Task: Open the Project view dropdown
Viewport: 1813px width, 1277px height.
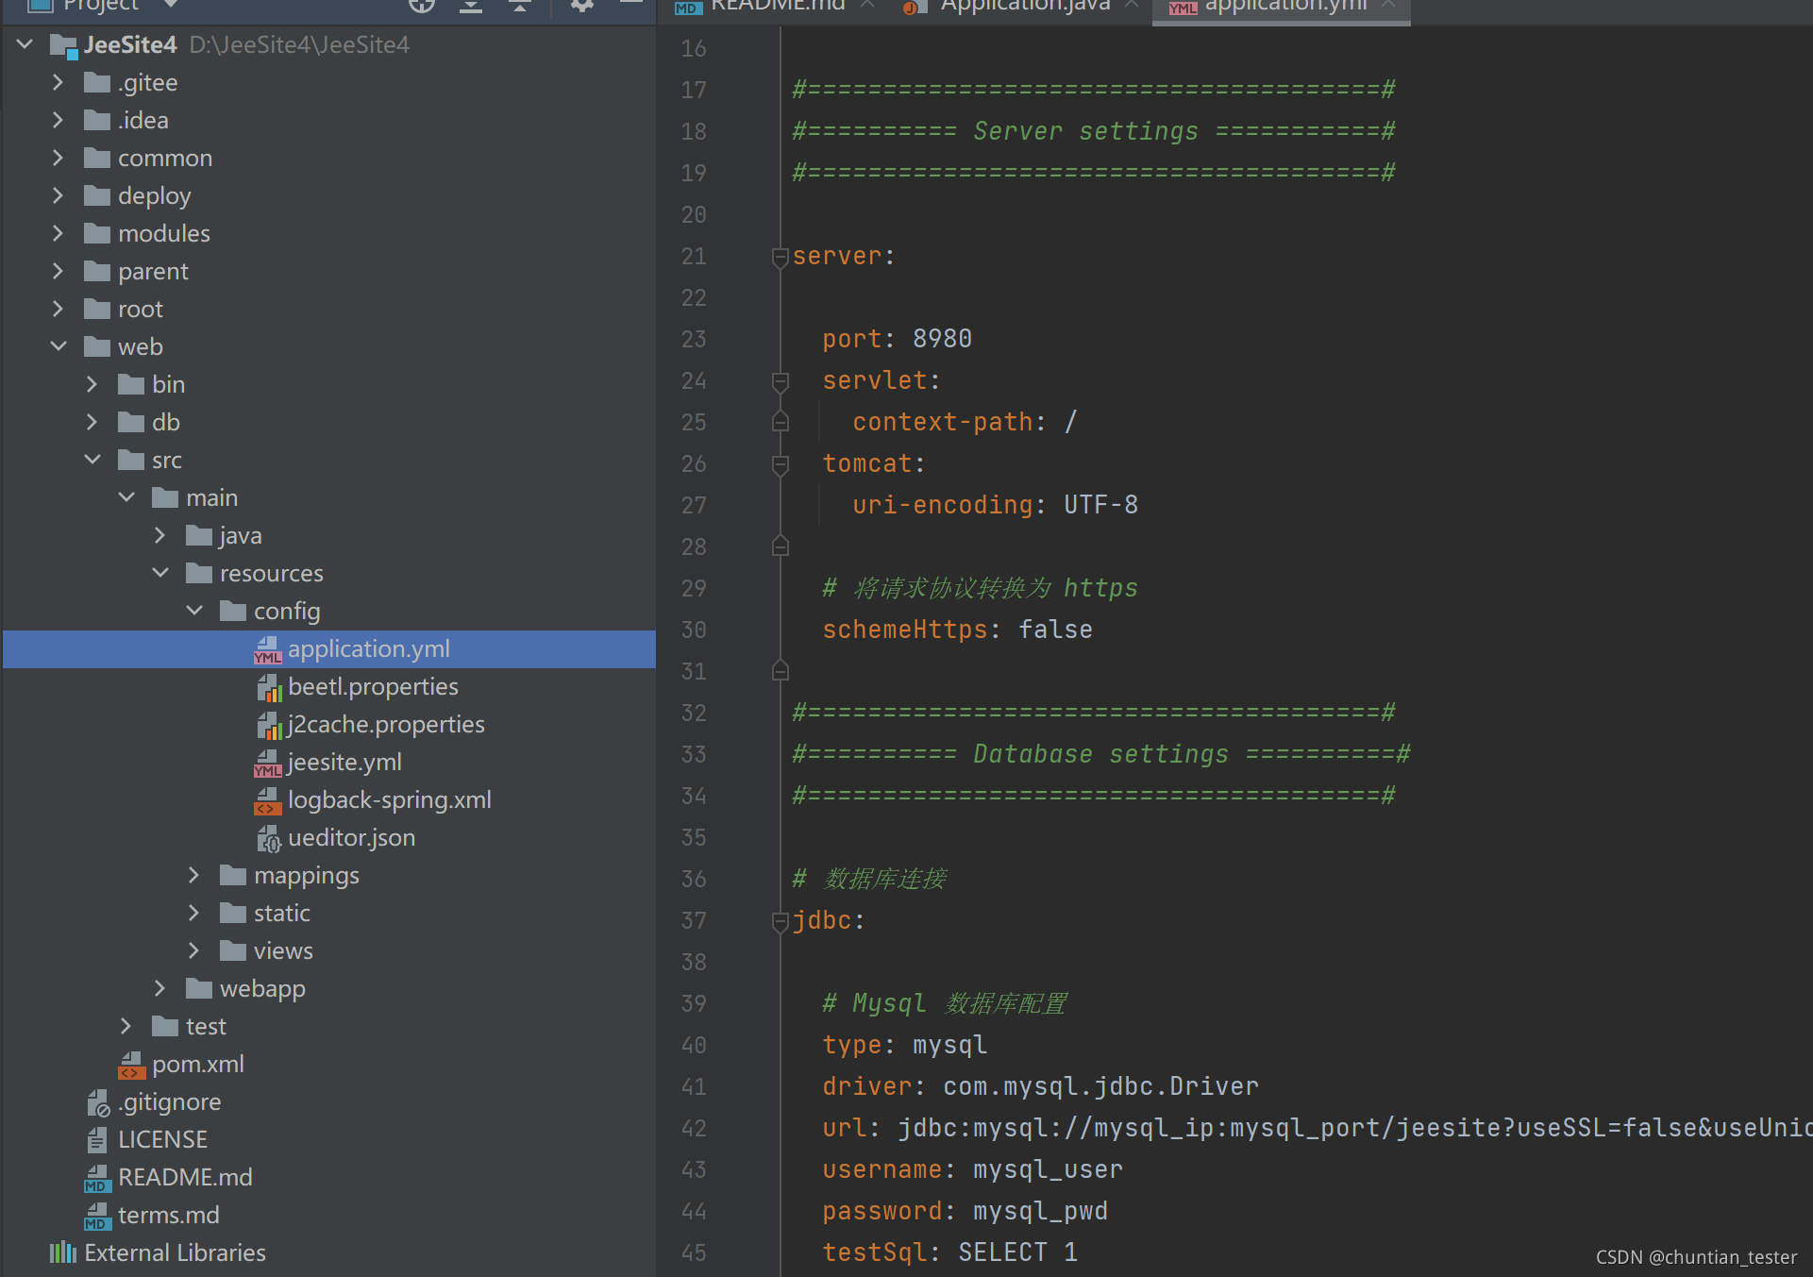Action: [x=171, y=6]
